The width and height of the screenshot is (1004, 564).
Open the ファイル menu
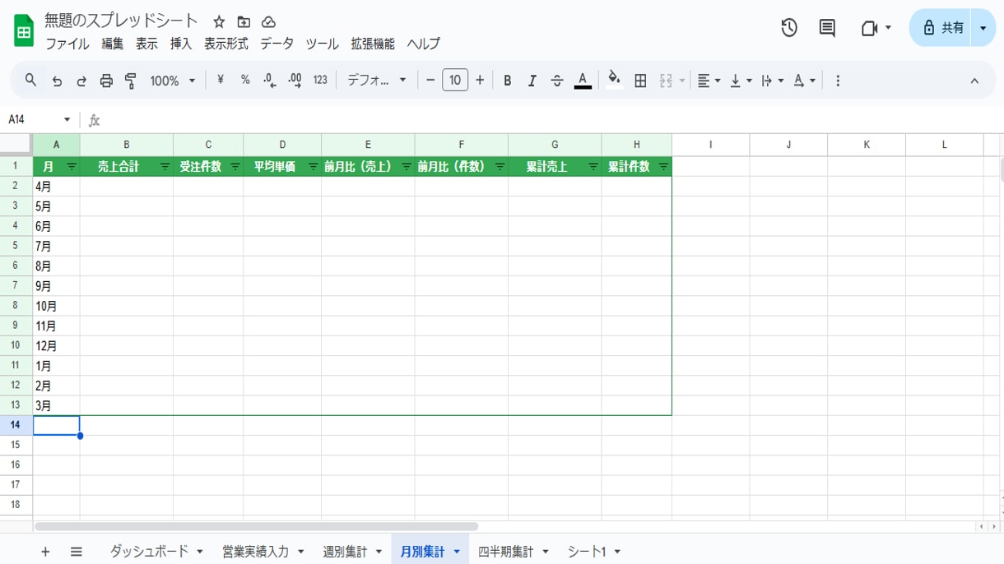(67, 44)
